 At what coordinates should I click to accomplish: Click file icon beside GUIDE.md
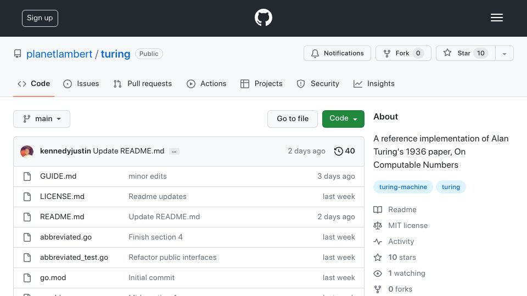click(x=27, y=176)
